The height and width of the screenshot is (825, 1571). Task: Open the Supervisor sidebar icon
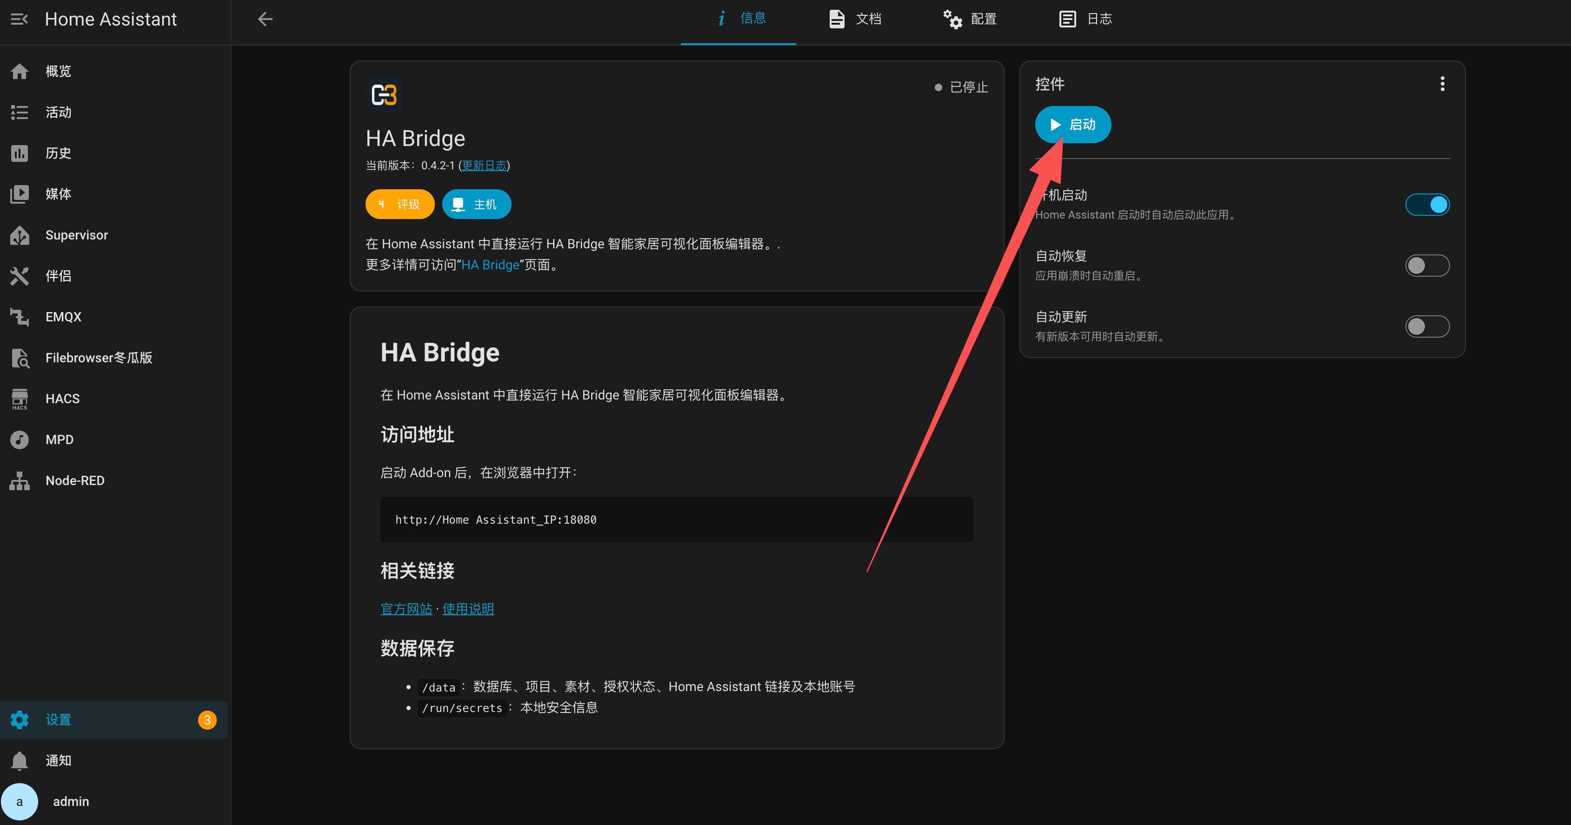20,235
